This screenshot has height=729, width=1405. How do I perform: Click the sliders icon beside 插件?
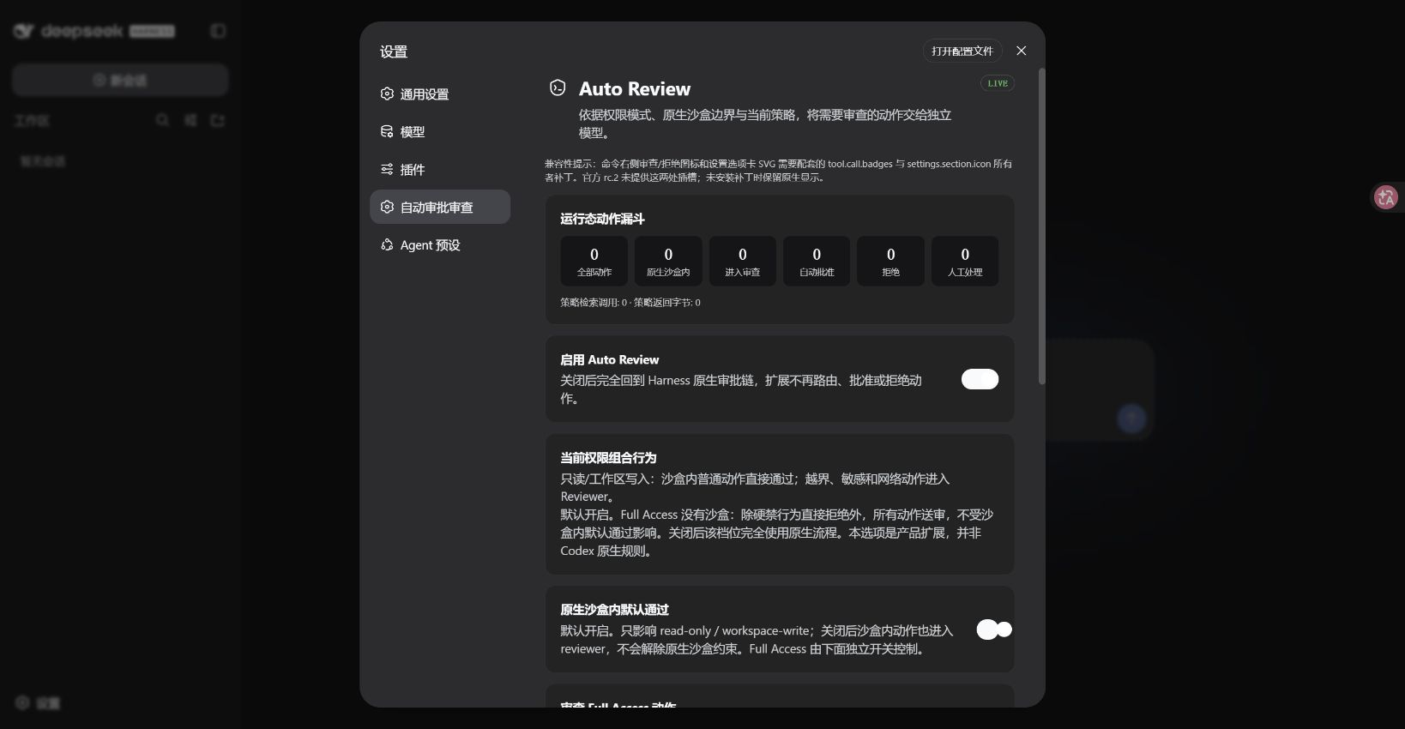click(387, 169)
